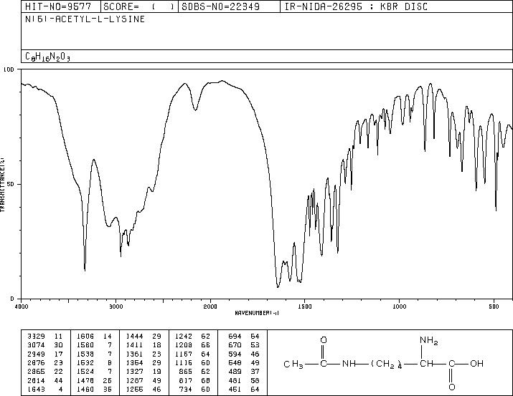The height and width of the screenshot is (396, 513).
Task: Click peak value 1411 in the table
Action: tap(134, 345)
